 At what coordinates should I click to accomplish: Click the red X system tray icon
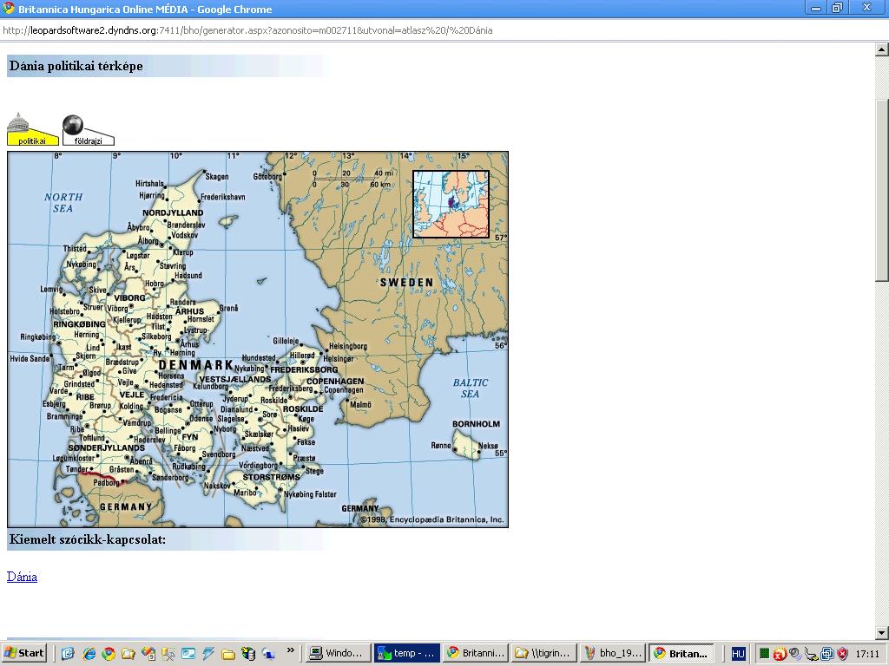tap(780, 654)
